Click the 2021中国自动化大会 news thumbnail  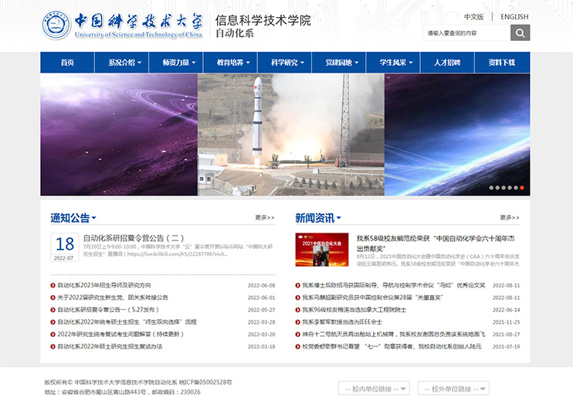[x=321, y=249]
